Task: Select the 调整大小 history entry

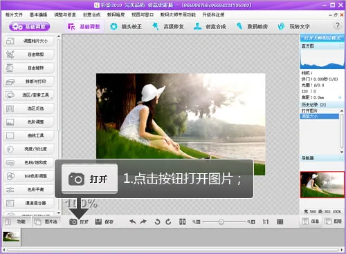Action: tap(320, 116)
